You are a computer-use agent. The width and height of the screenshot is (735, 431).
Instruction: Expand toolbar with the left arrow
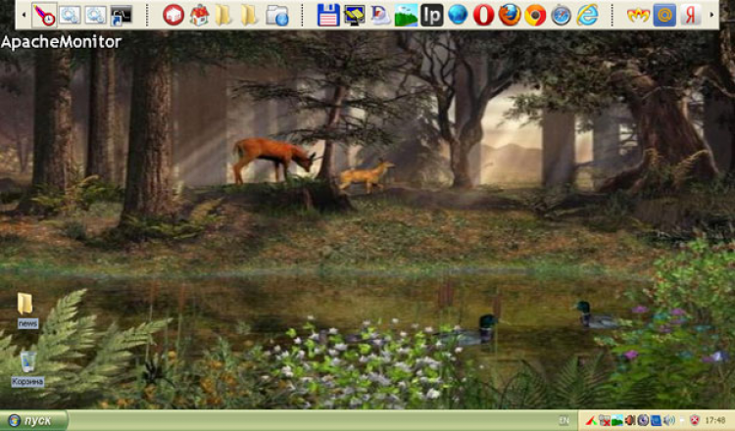[x=24, y=15]
